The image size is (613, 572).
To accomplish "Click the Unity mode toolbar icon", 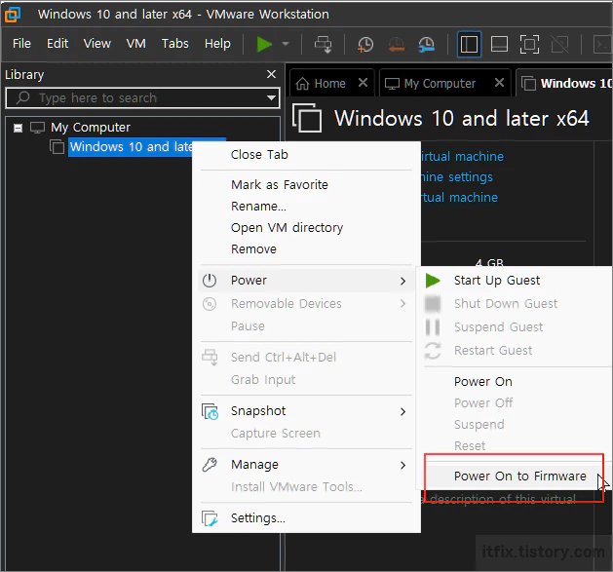I will [x=559, y=44].
